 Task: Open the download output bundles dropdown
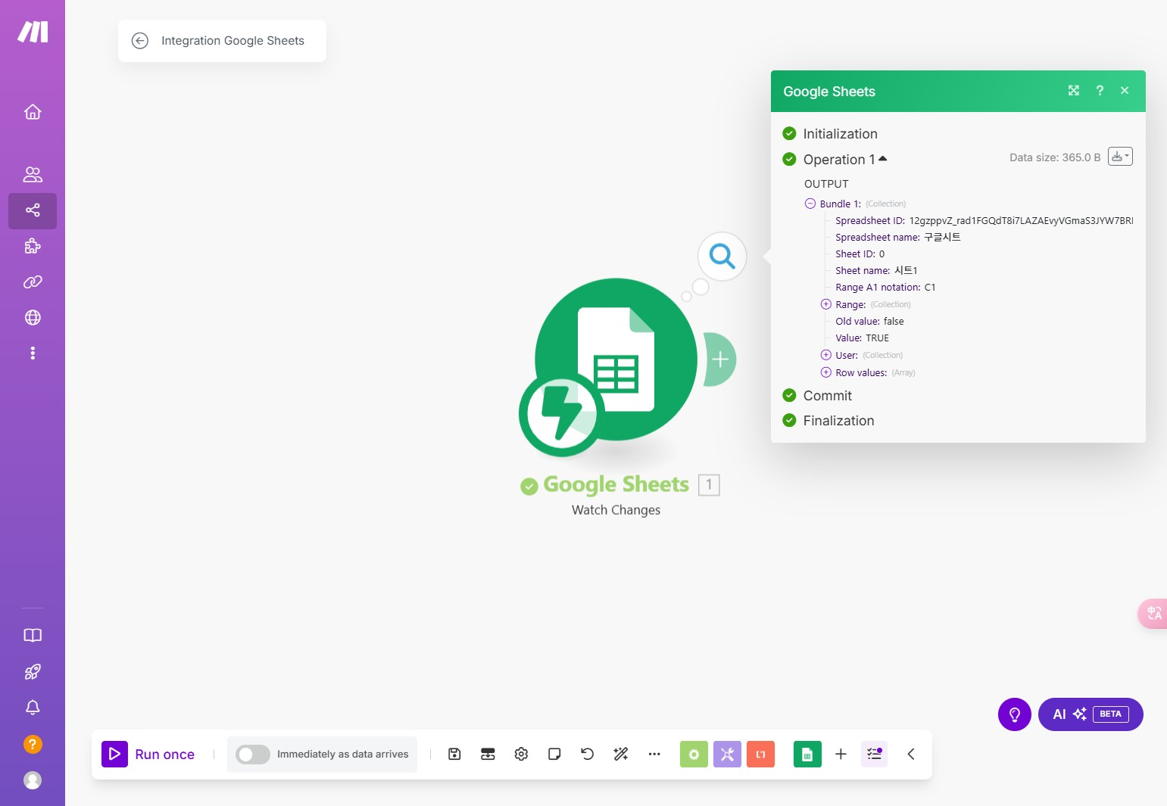pyautogui.click(x=1120, y=157)
